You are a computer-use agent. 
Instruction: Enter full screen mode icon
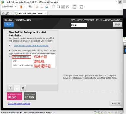(63, 7)
